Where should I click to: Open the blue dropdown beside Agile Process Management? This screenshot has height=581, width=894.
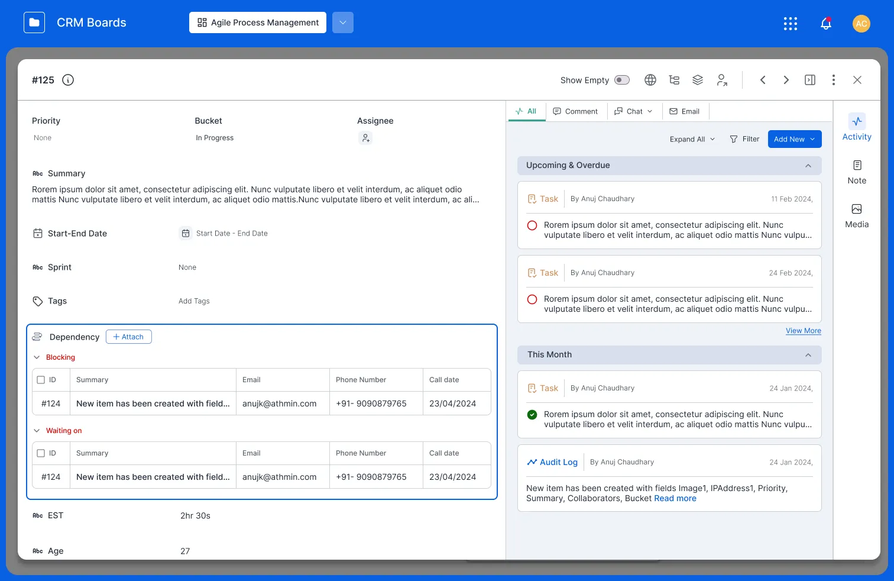click(x=343, y=22)
